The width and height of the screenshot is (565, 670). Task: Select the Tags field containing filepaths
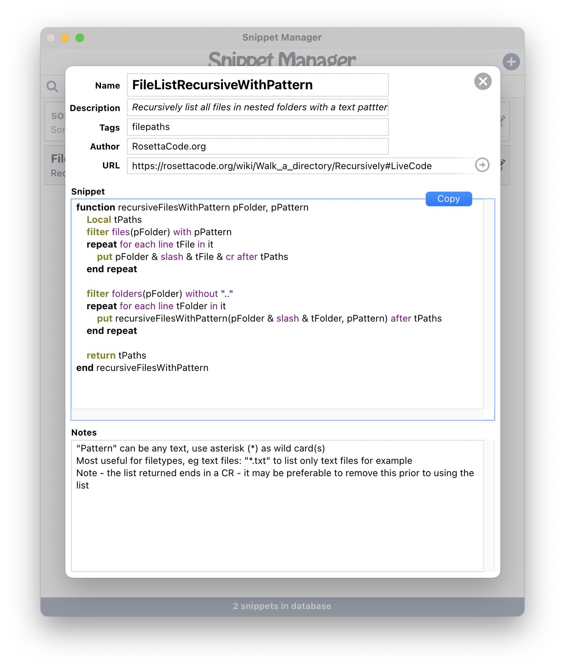click(257, 127)
